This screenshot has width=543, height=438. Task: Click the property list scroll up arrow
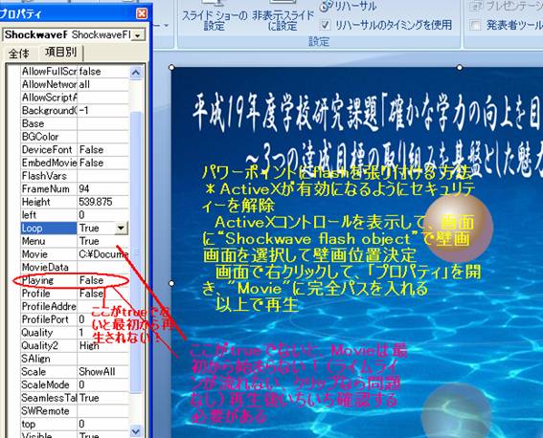(136, 73)
